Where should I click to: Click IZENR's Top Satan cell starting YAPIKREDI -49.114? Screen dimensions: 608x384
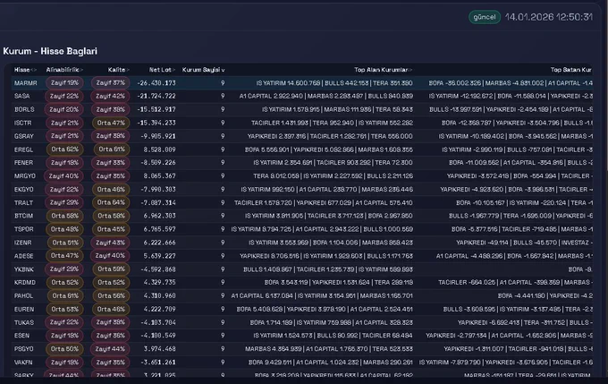point(524,243)
